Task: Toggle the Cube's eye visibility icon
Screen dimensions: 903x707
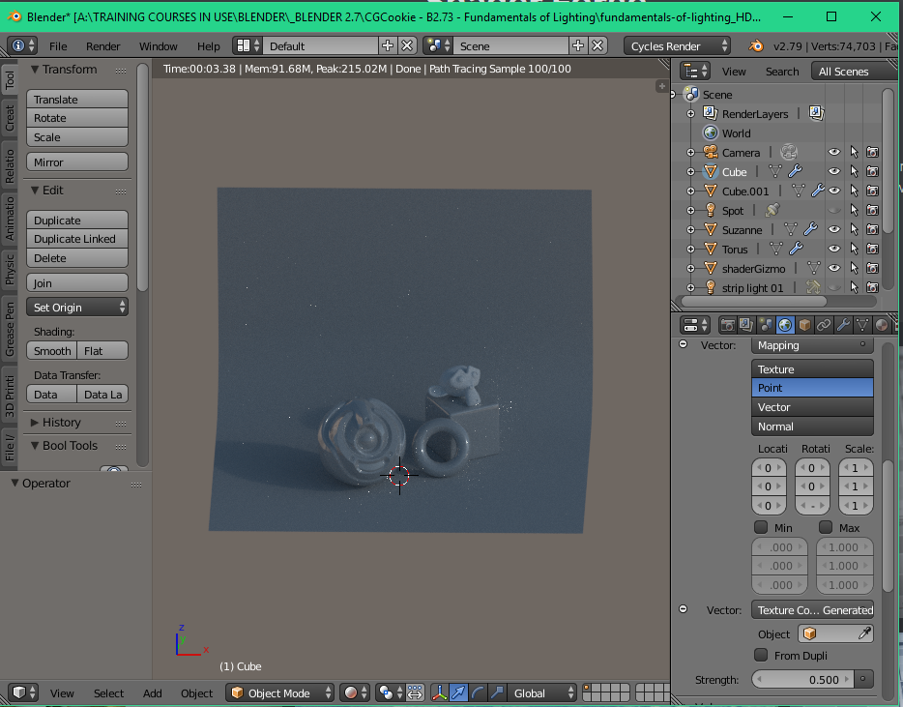Action: [x=833, y=171]
